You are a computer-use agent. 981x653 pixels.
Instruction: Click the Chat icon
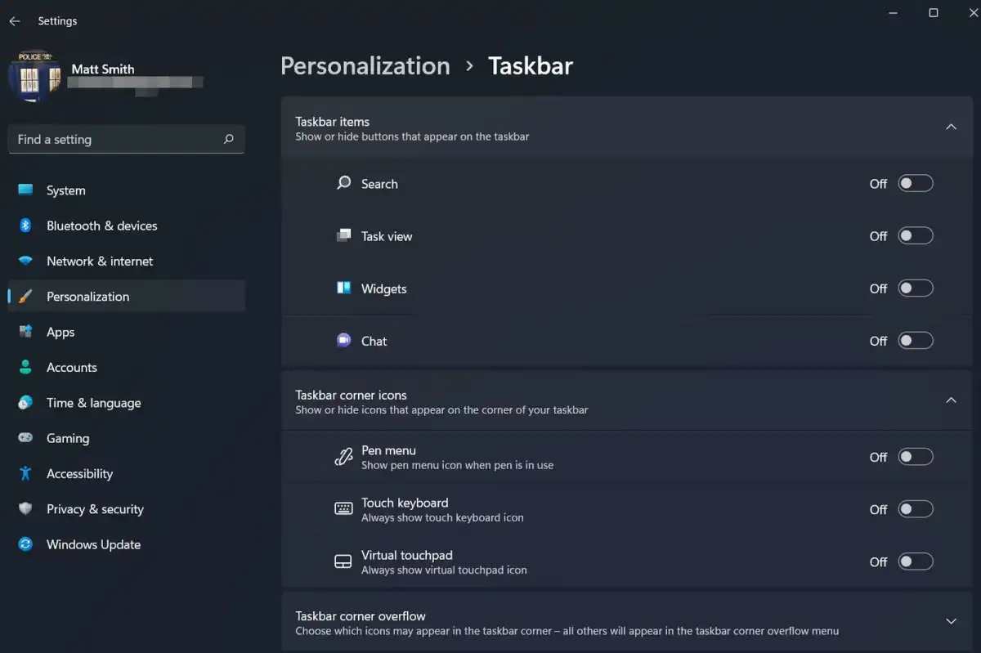(x=343, y=340)
